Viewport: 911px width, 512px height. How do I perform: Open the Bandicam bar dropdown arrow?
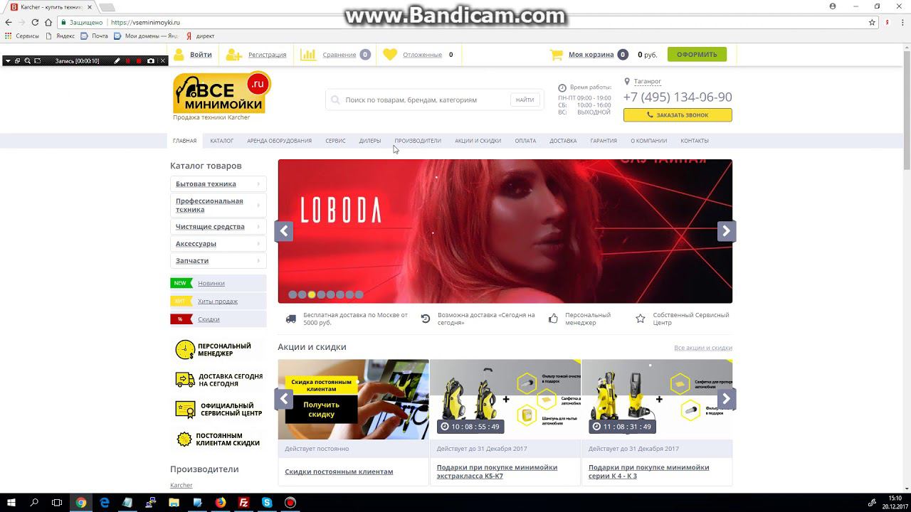click(8, 61)
